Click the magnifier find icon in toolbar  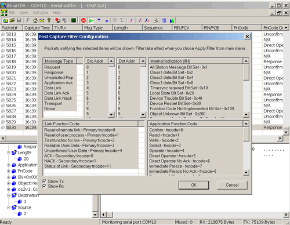(5, 20)
